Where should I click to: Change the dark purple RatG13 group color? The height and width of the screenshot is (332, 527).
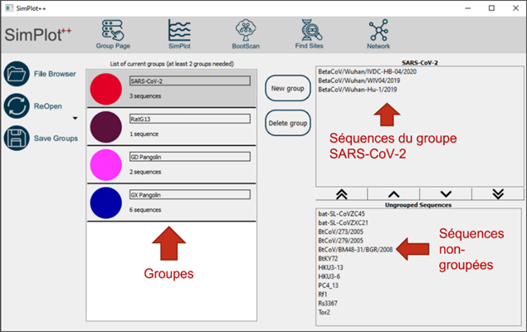(106, 127)
